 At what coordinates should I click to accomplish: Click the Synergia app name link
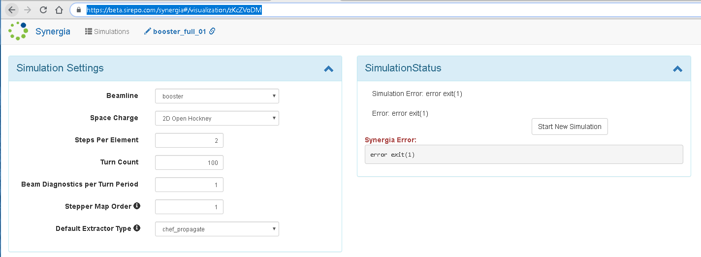(53, 32)
